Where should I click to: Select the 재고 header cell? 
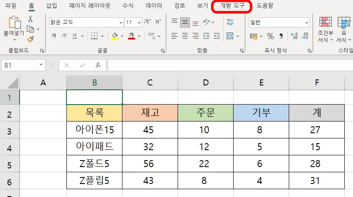(x=150, y=113)
